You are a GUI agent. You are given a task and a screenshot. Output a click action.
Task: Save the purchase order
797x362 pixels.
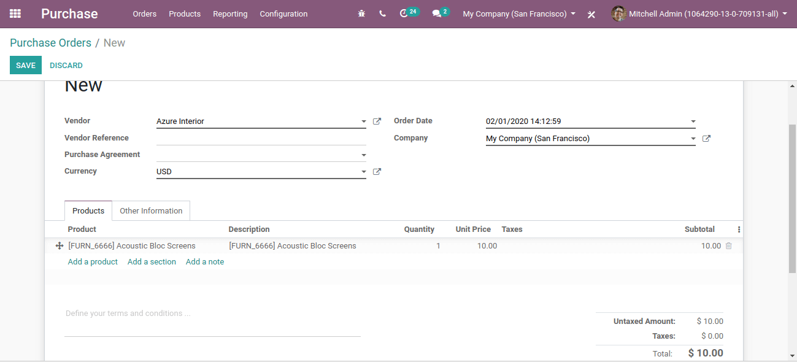26,65
